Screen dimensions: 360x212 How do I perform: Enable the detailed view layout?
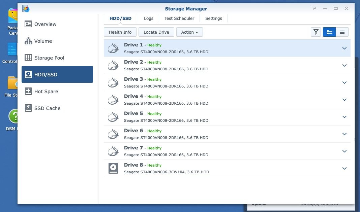coord(329,32)
